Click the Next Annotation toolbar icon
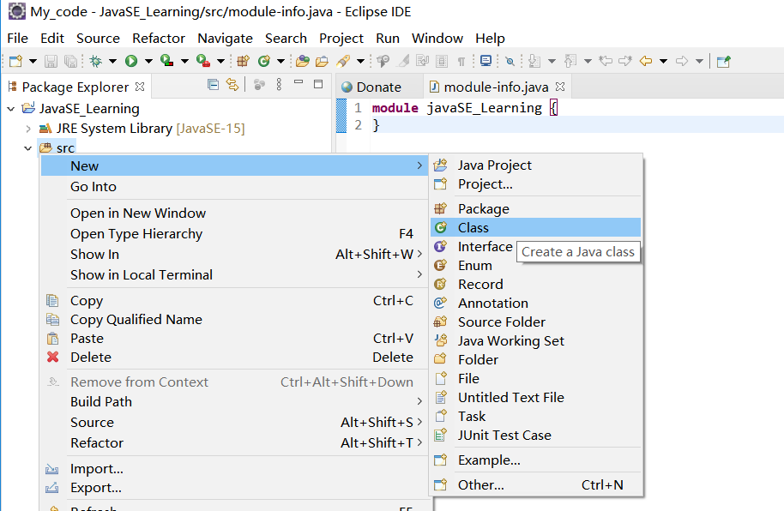784x511 pixels. [534, 61]
